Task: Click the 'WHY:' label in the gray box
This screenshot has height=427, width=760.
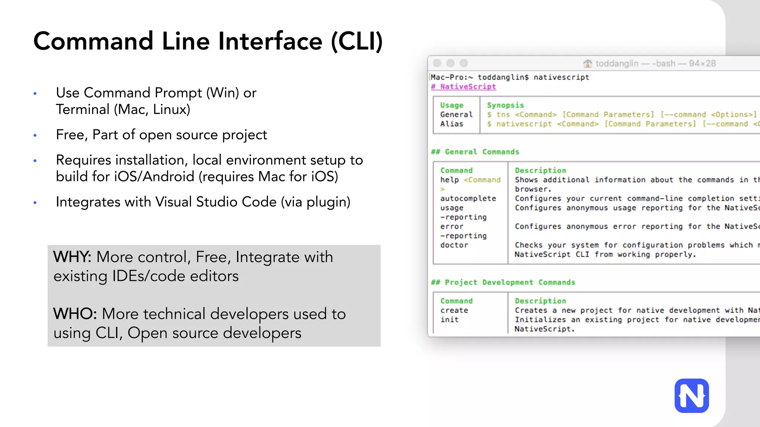Action: 72,257
